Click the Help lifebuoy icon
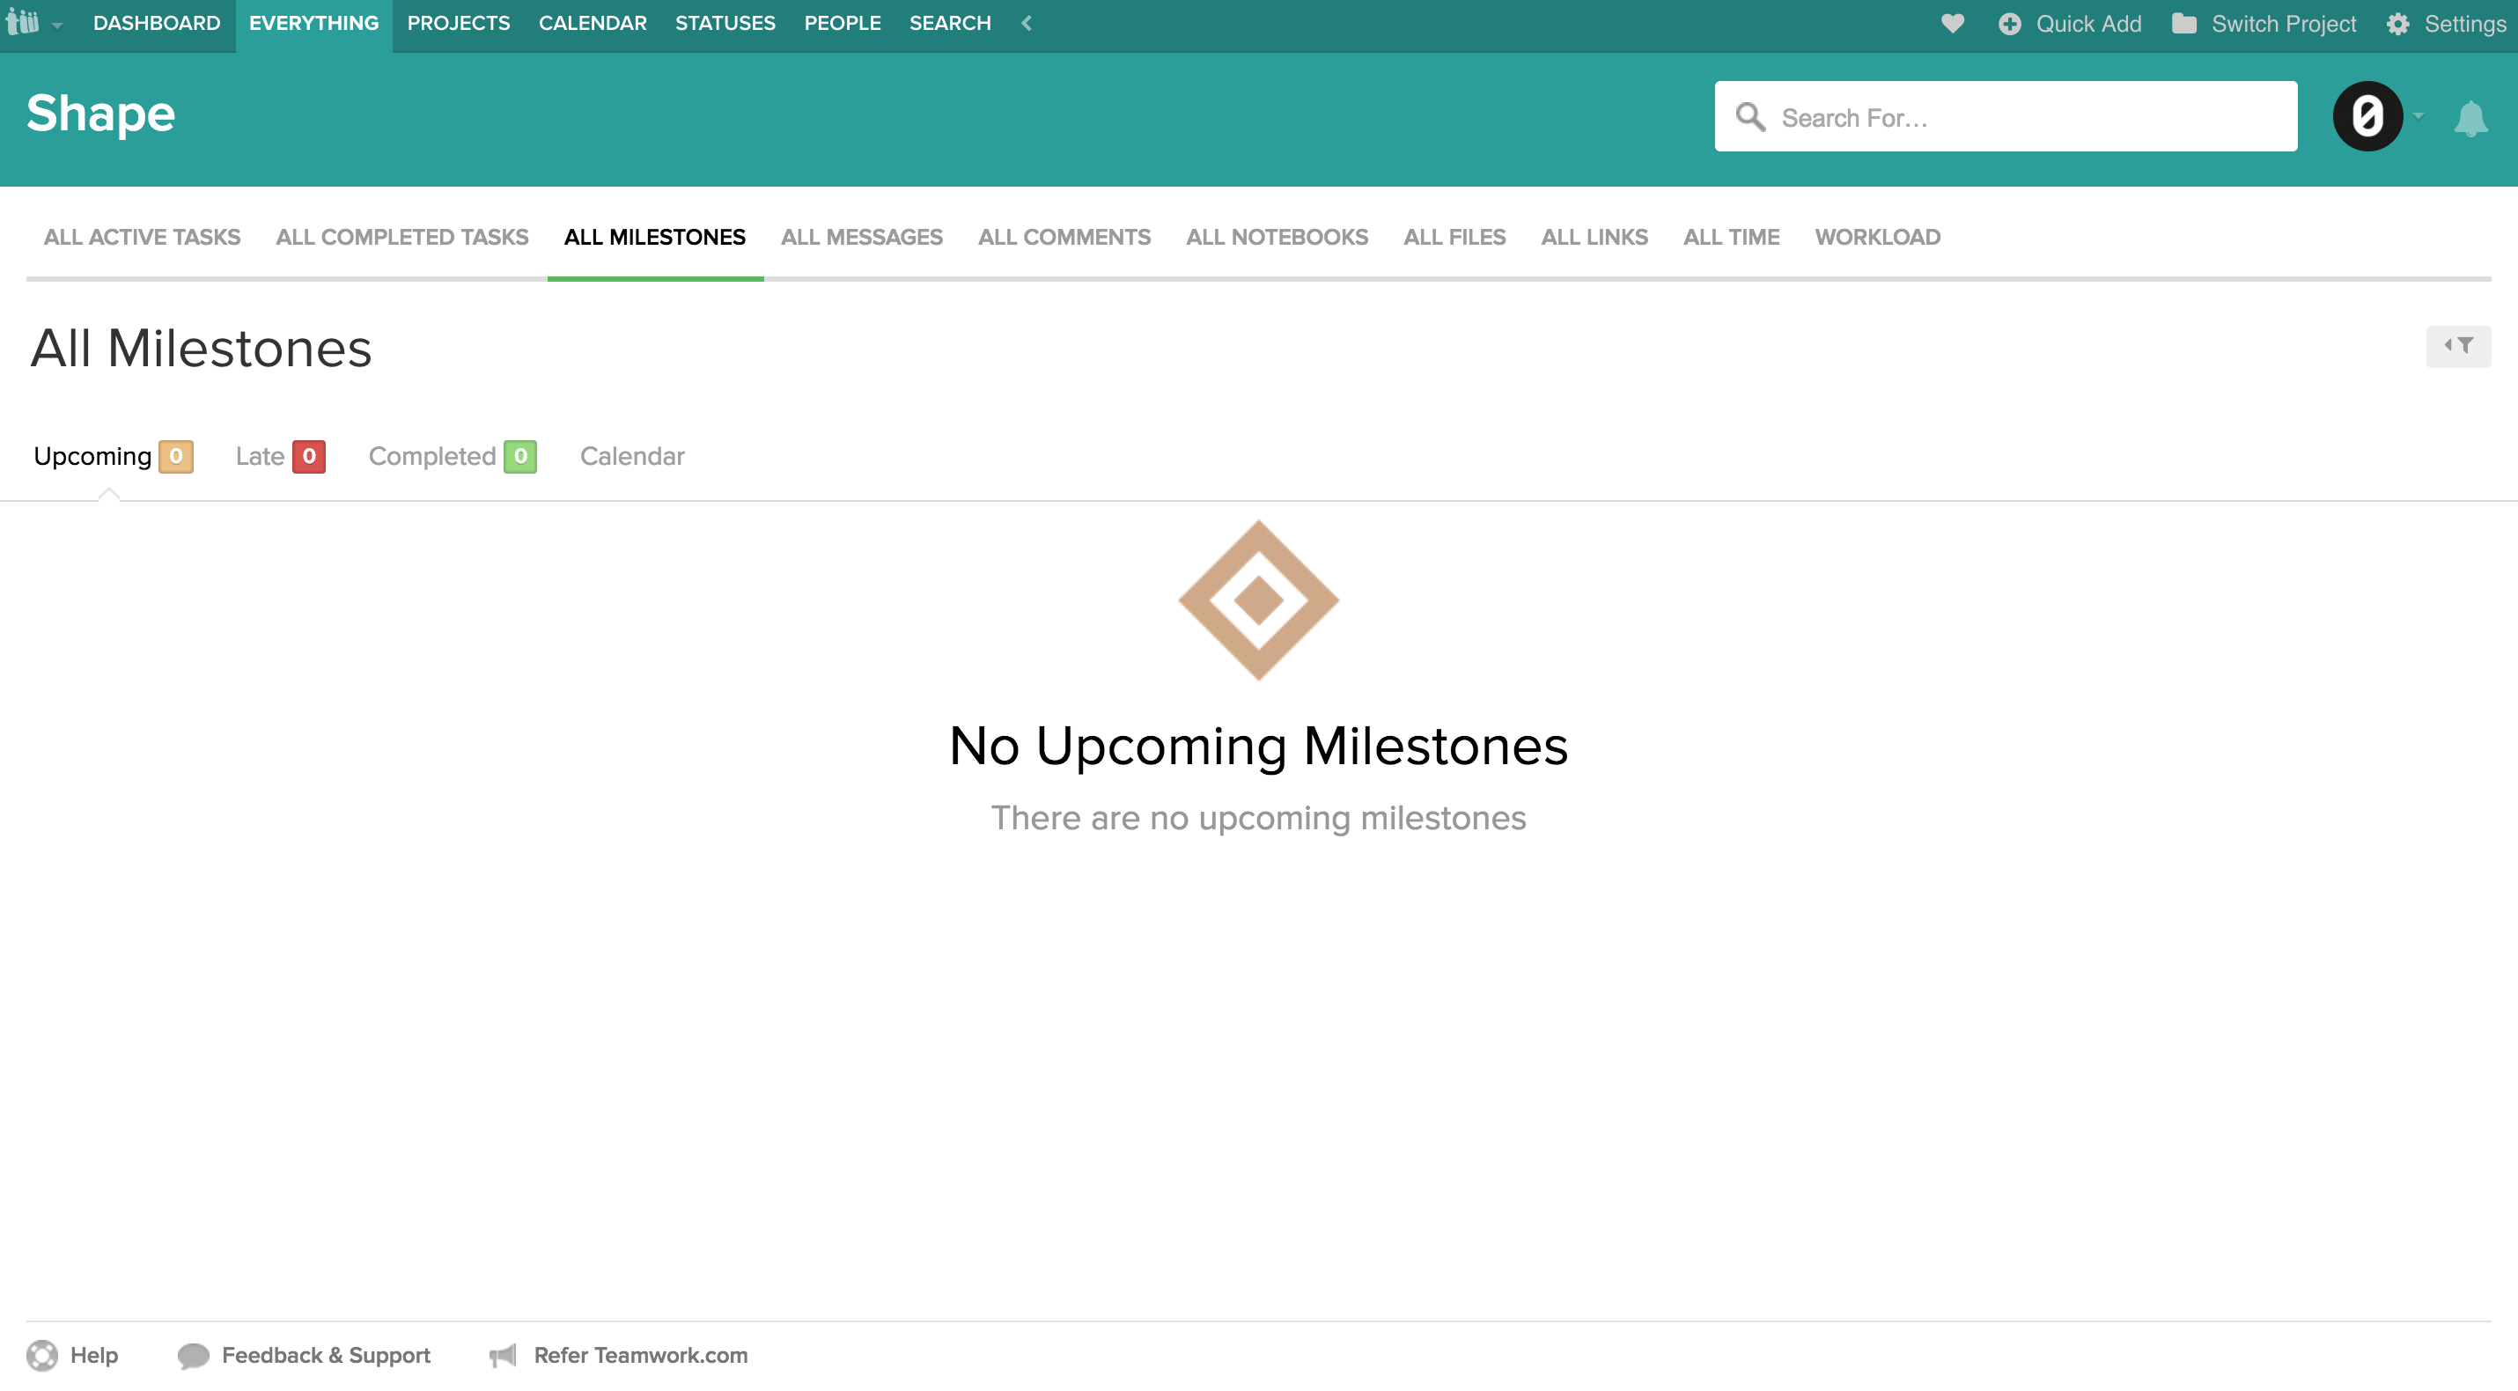Screen dimensions: 2518x1391 (42, 1356)
